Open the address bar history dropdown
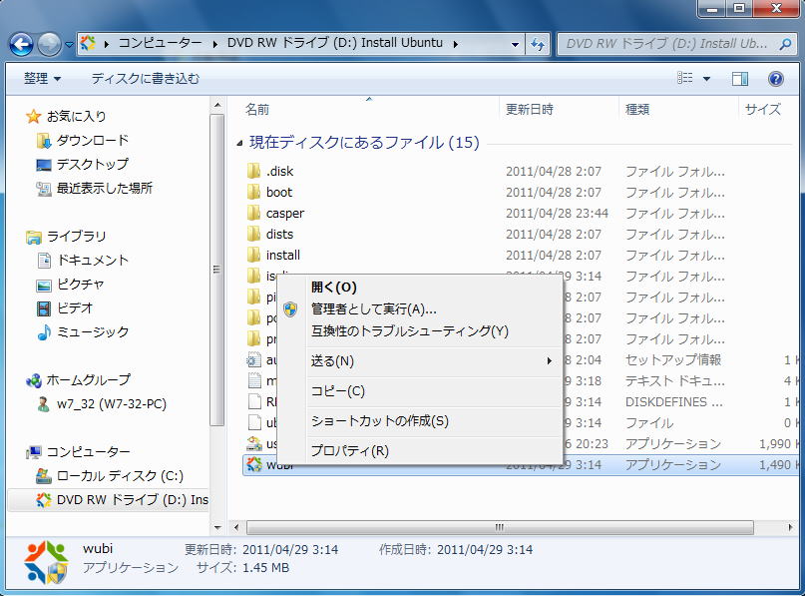Viewport: 805px width, 596px height. pyautogui.click(x=515, y=44)
